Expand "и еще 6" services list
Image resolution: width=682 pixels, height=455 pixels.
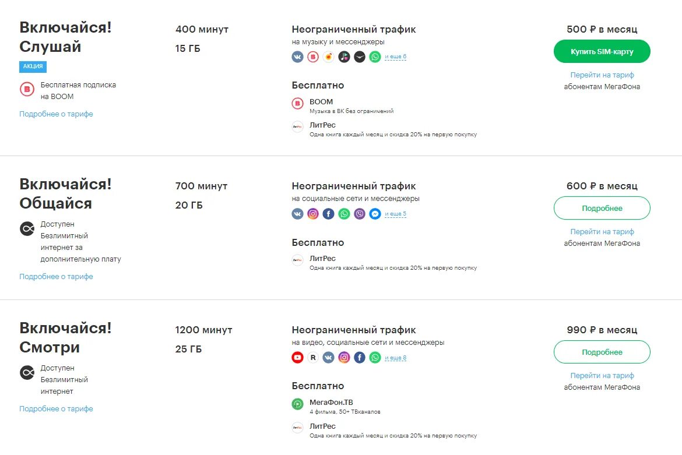tap(395, 57)
